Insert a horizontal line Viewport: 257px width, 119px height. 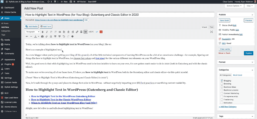pyautogui.click(x=31, y=37)
